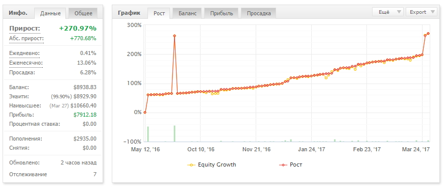Click the peak spike point on growth chart
The height and width of the screenshot is (191, 444).
click(175, 36)
